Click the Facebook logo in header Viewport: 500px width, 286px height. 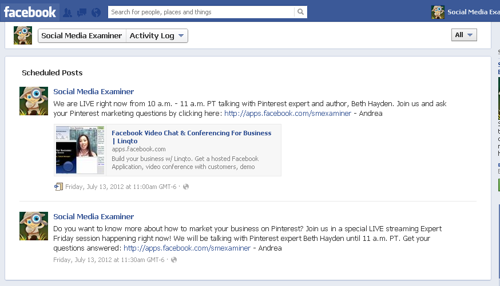coord(30,12)
